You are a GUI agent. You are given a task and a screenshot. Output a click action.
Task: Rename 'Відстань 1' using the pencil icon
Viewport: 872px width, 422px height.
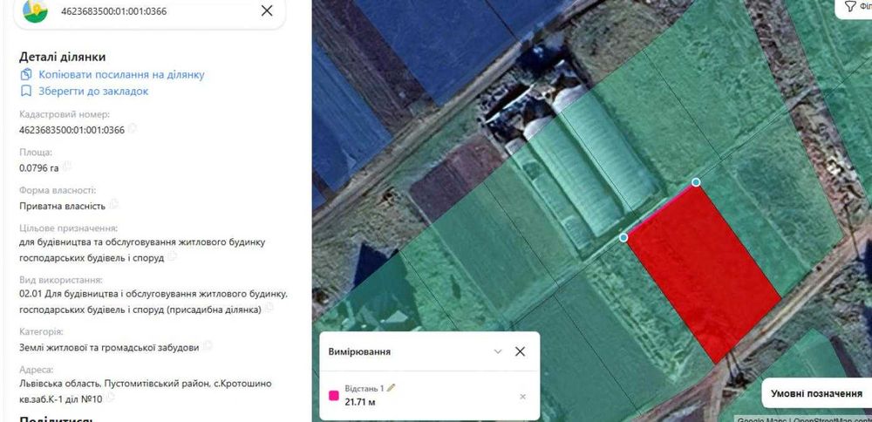(x=391, y=387)
